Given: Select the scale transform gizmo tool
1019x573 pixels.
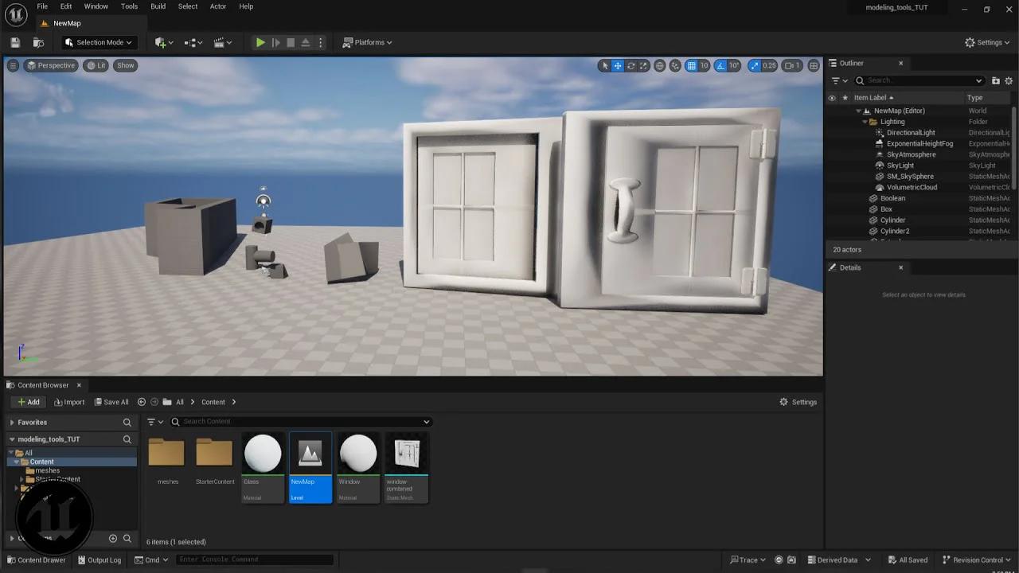Looking at the screenshot, I should 644,66.
